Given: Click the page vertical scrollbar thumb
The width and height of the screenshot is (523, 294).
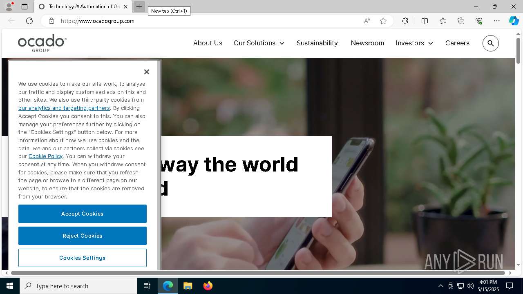Looking at the screenshot, I should click(518, 51).
